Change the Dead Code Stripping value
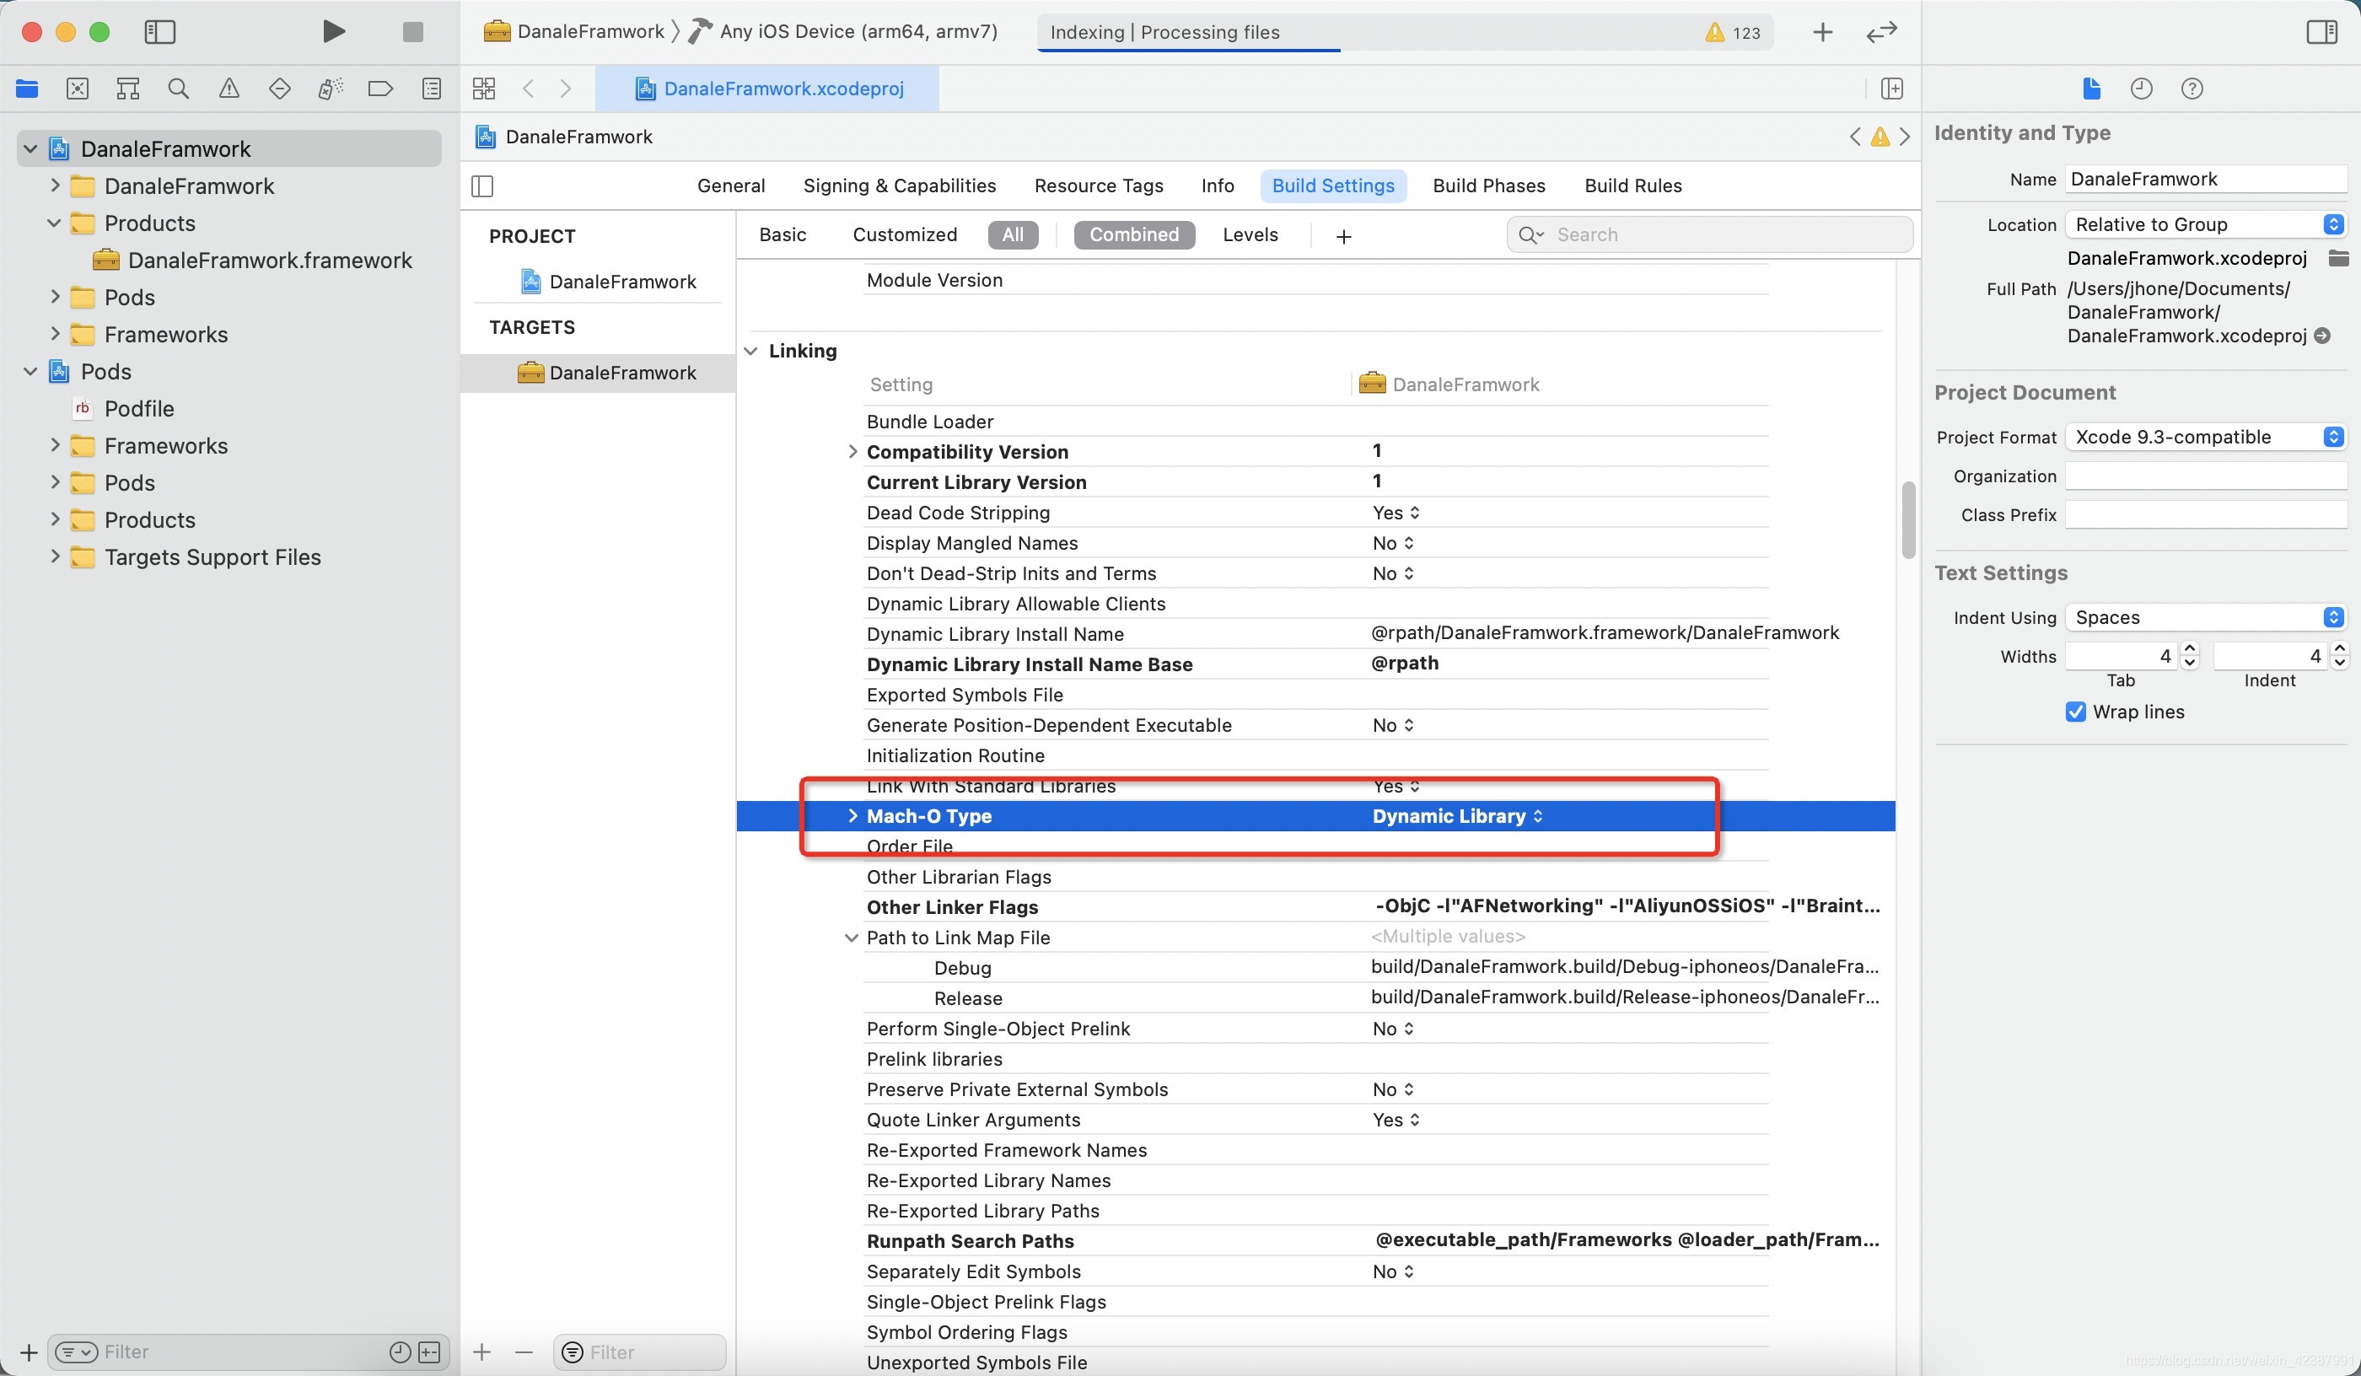The image size is (2361, 1376). click(x=1396, y=513)
